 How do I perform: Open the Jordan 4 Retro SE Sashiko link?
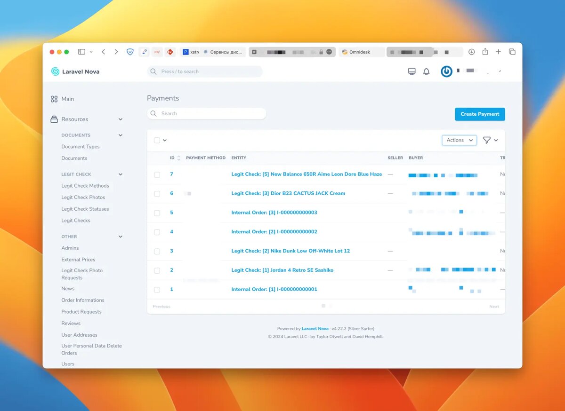282,270
